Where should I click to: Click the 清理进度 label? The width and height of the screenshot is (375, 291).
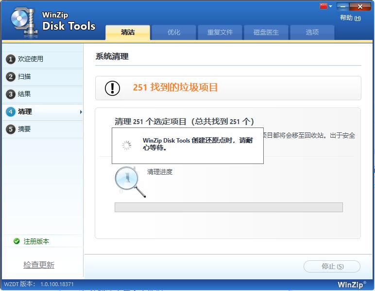(160, 172)
